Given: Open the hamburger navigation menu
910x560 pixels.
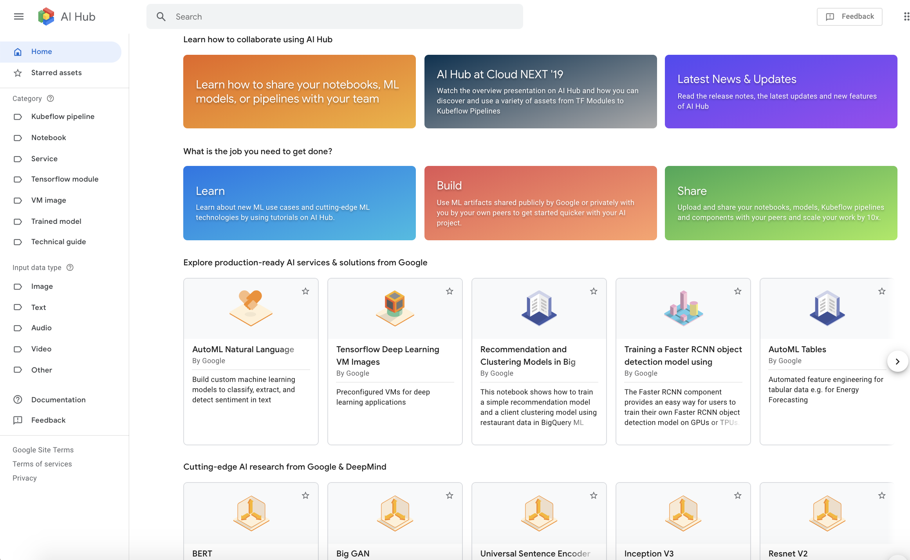Looking at the screenshot, I should [x=18, y=16].
